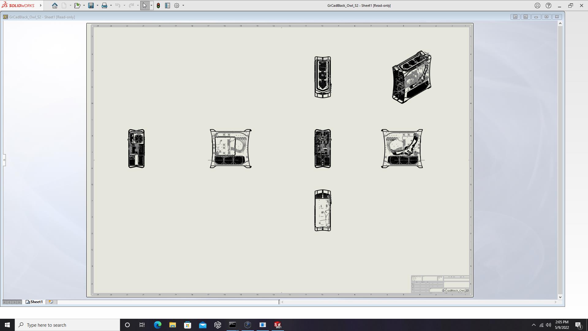The image size is (588, 331).
Task: Switch to SOLIDWORKS 2021 taskbar icon
Action: coord(277,325)
